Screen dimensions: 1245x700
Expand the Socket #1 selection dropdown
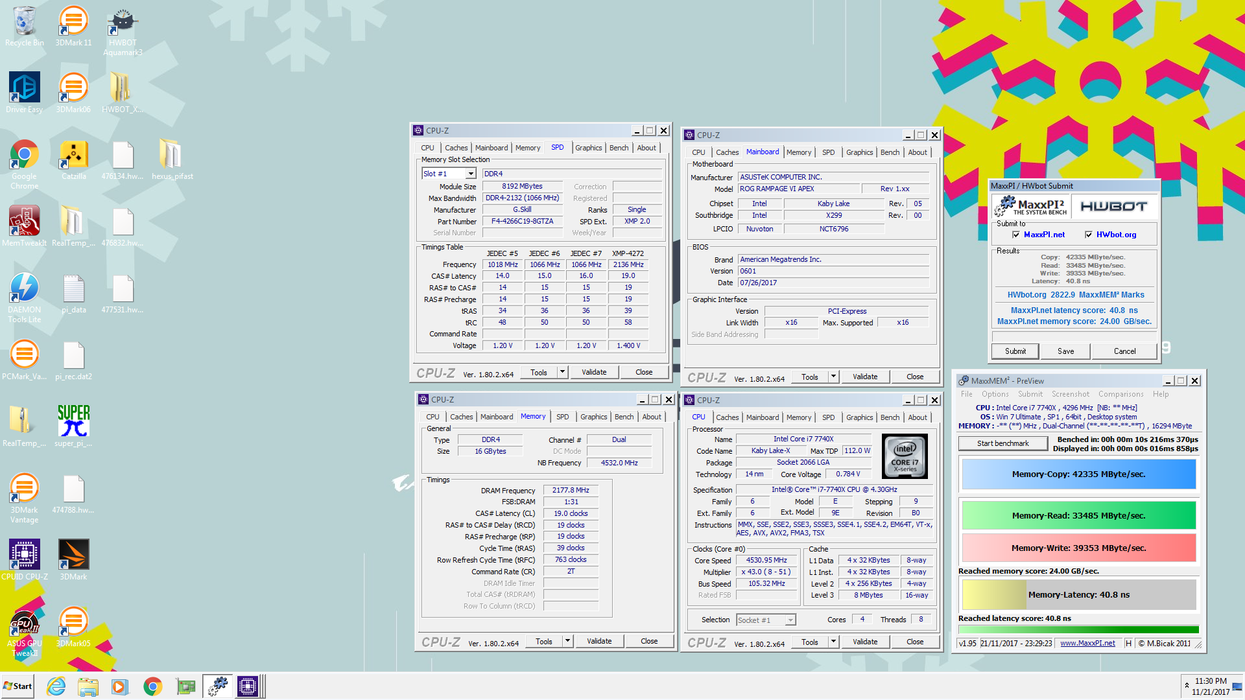point(790,620)
